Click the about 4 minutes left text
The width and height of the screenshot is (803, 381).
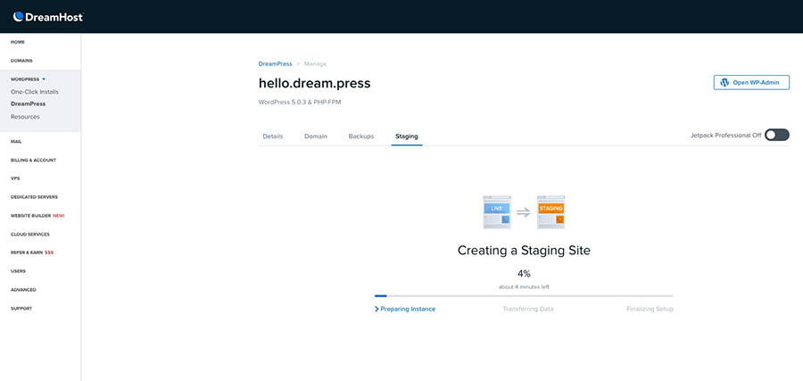(x=524, y=286)
